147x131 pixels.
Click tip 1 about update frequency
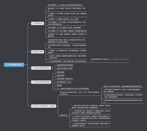point(66,41)
